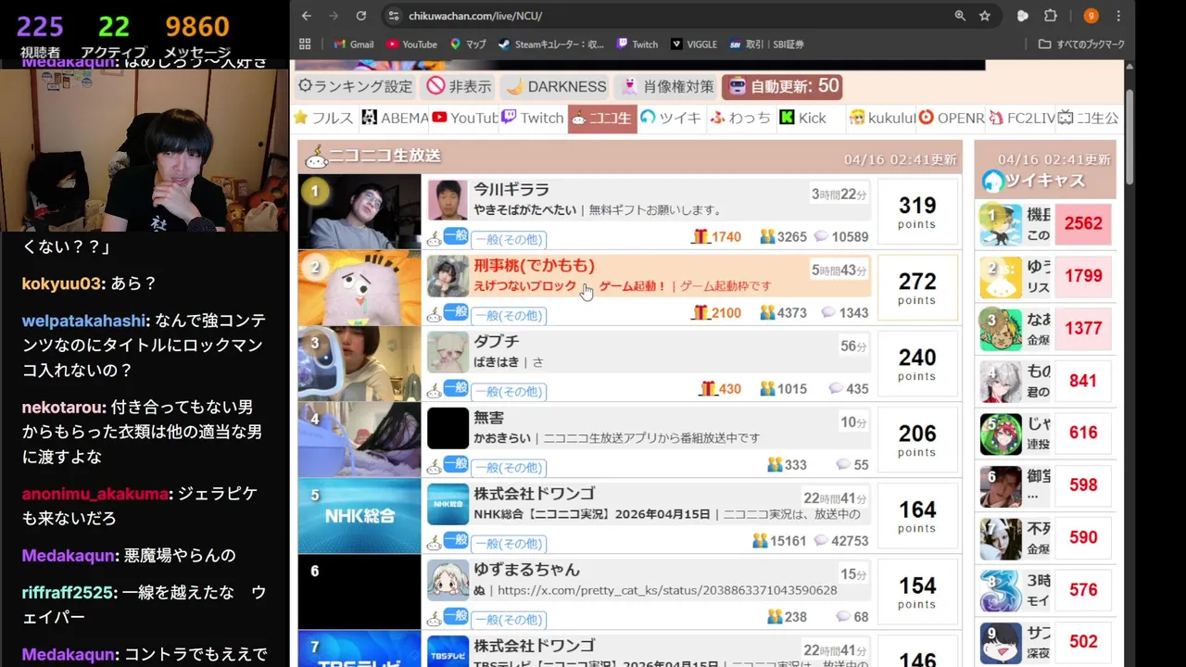Open the 刑事桃(でかもも) title link

point(534,266)
